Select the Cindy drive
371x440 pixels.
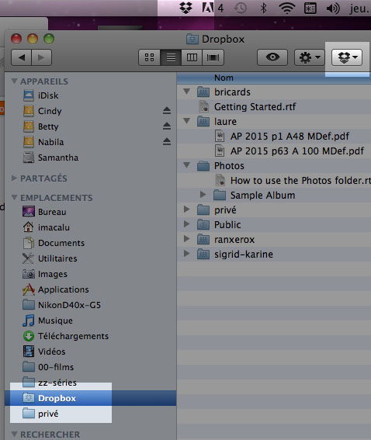[50, 111]
